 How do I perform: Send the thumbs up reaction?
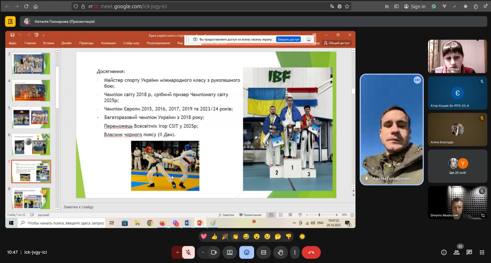(214, 236)
